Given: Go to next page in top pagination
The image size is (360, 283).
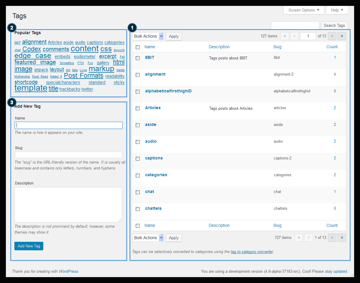Looking at the screenshot, I should (x=332, y=36).
